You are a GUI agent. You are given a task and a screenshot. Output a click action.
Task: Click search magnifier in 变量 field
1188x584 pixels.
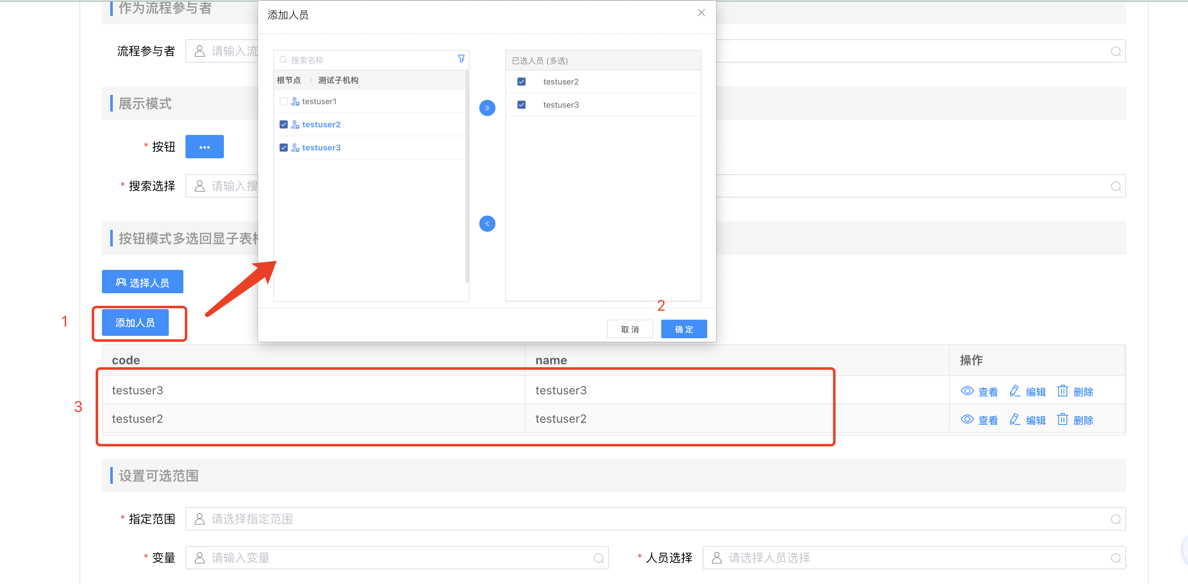pyautogui.click(x=599, y=558)
